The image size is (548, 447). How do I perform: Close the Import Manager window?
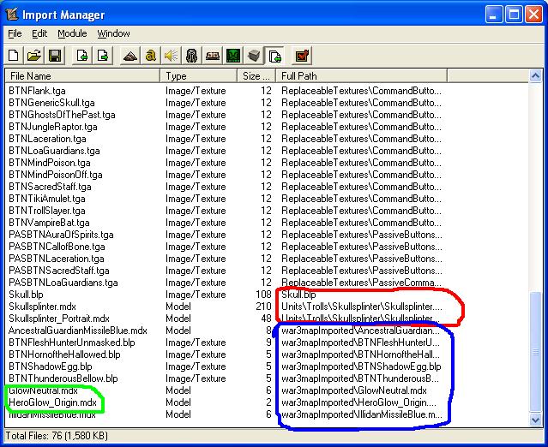534,15
